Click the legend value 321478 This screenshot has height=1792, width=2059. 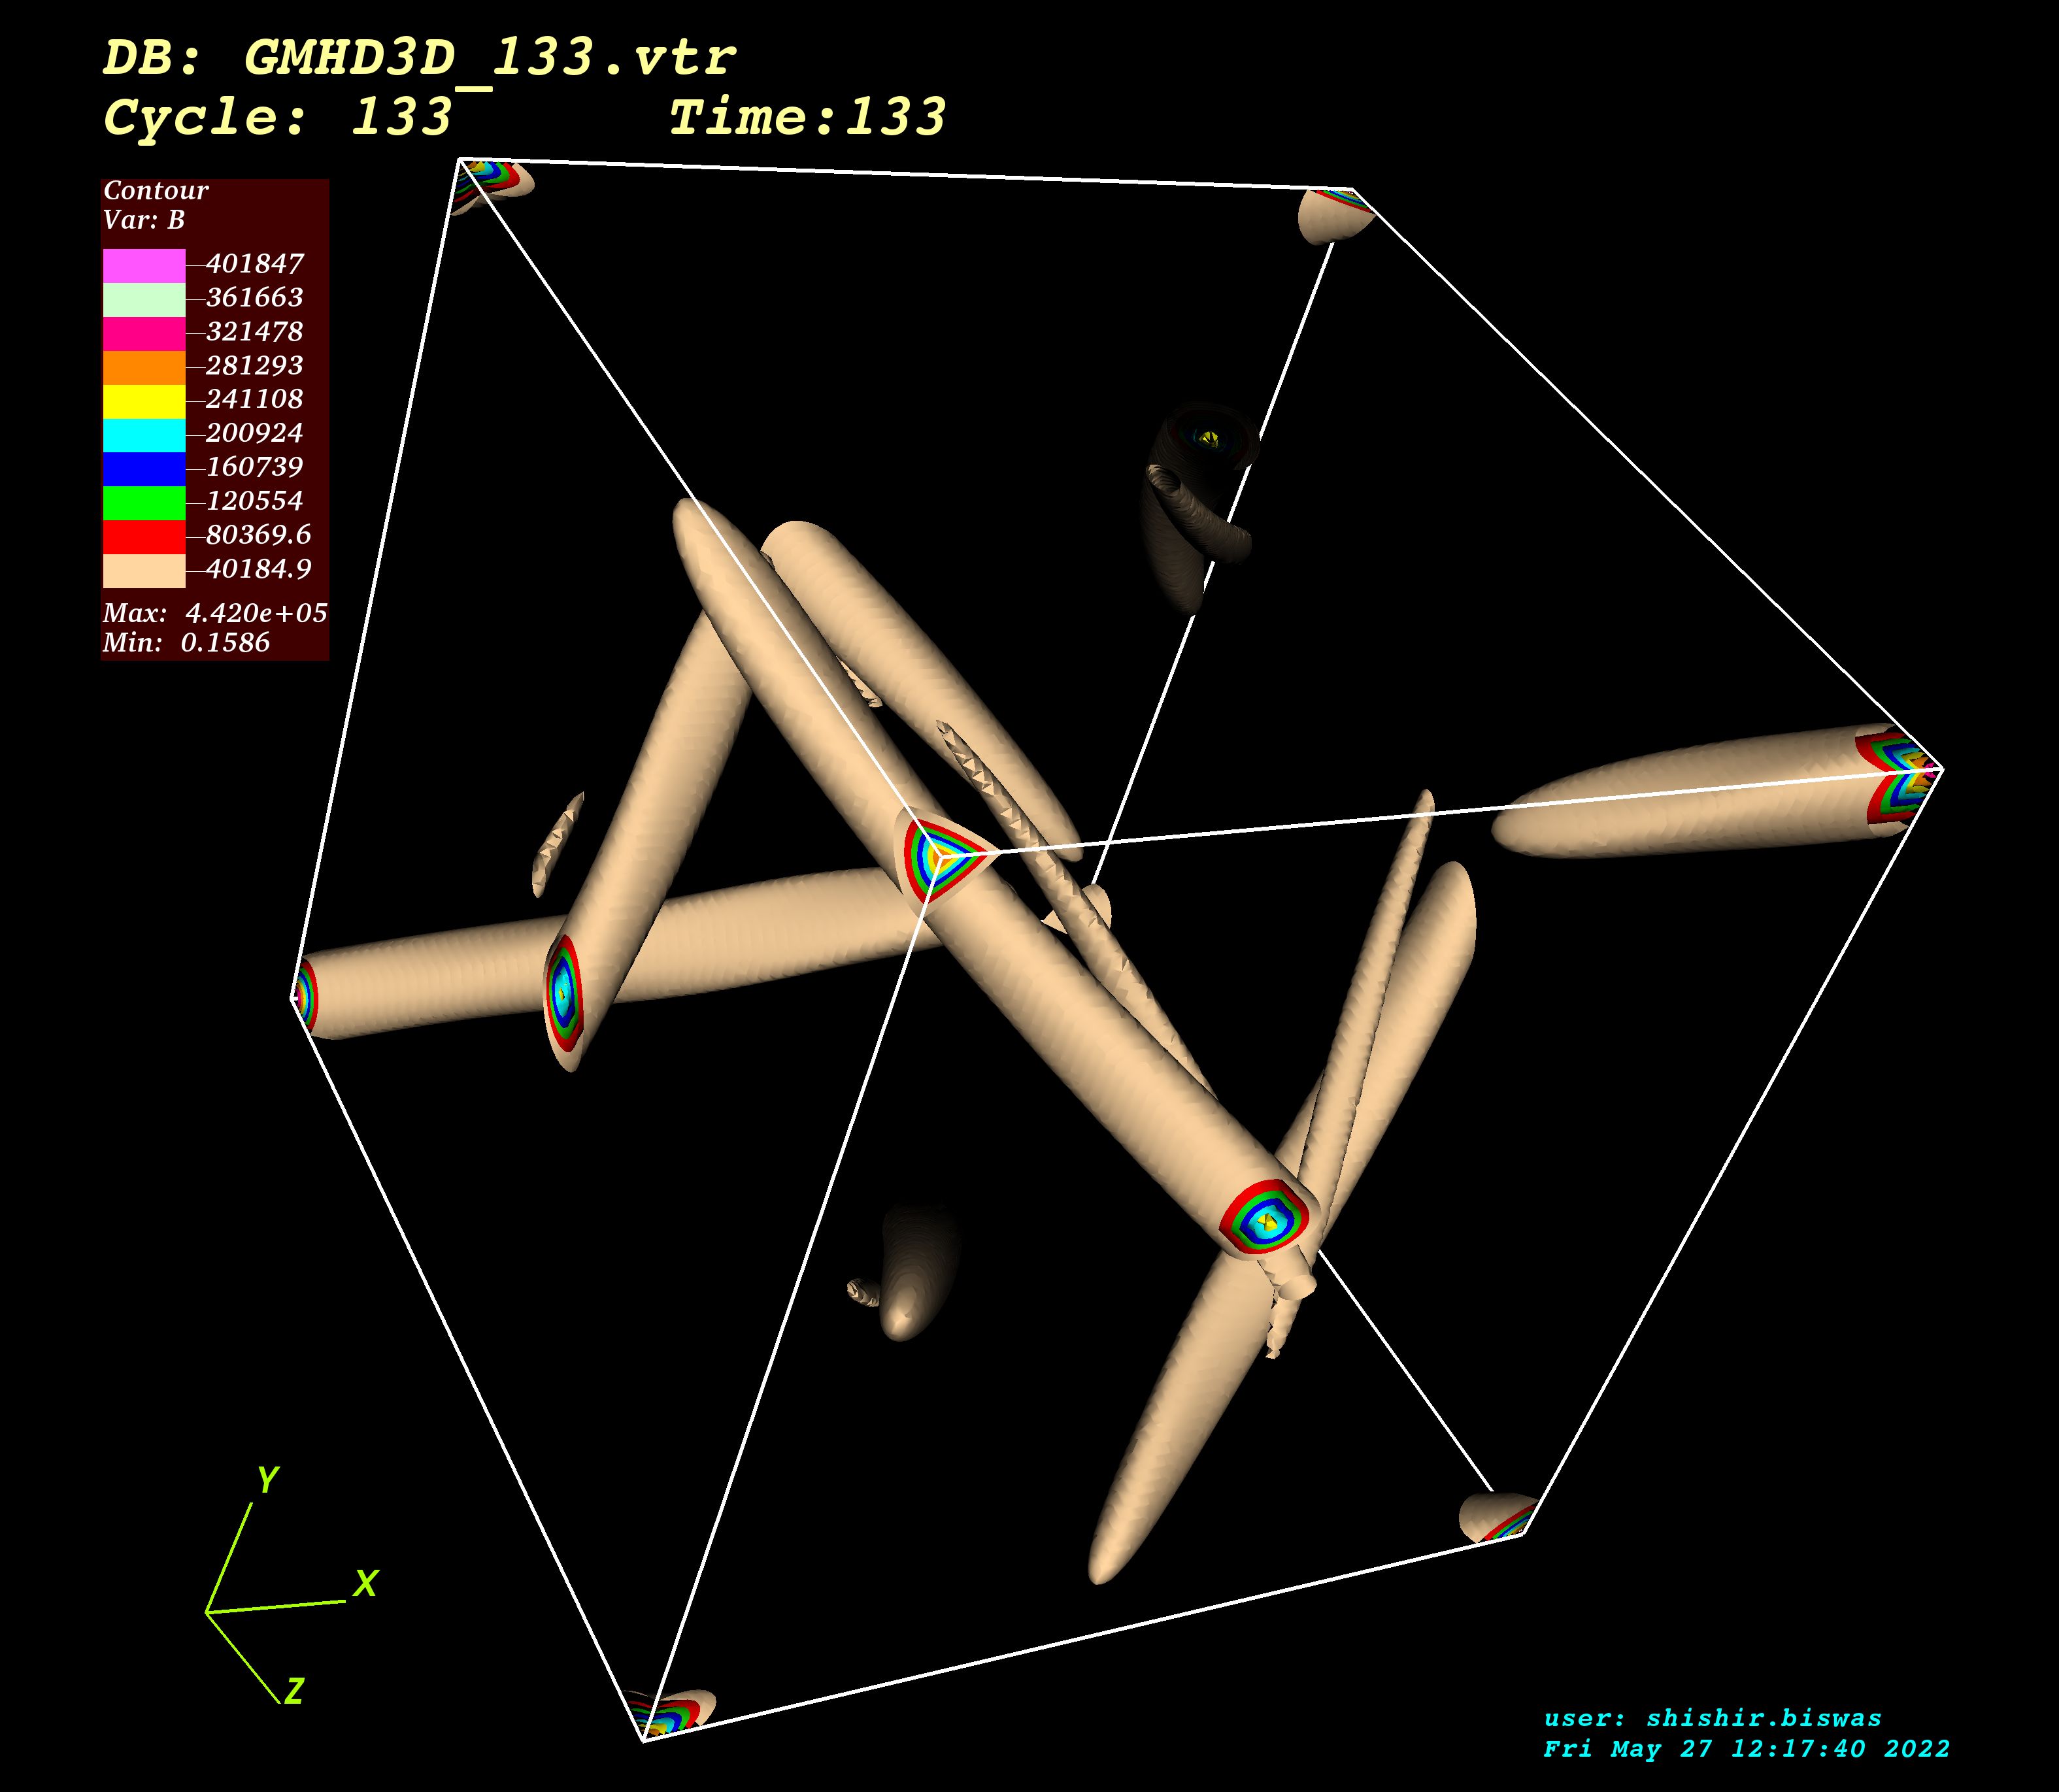(x=254, y=332)
